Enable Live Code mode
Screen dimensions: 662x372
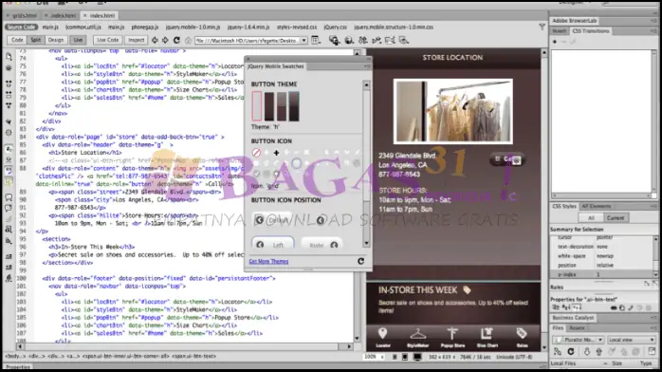(x=108, y=40)
